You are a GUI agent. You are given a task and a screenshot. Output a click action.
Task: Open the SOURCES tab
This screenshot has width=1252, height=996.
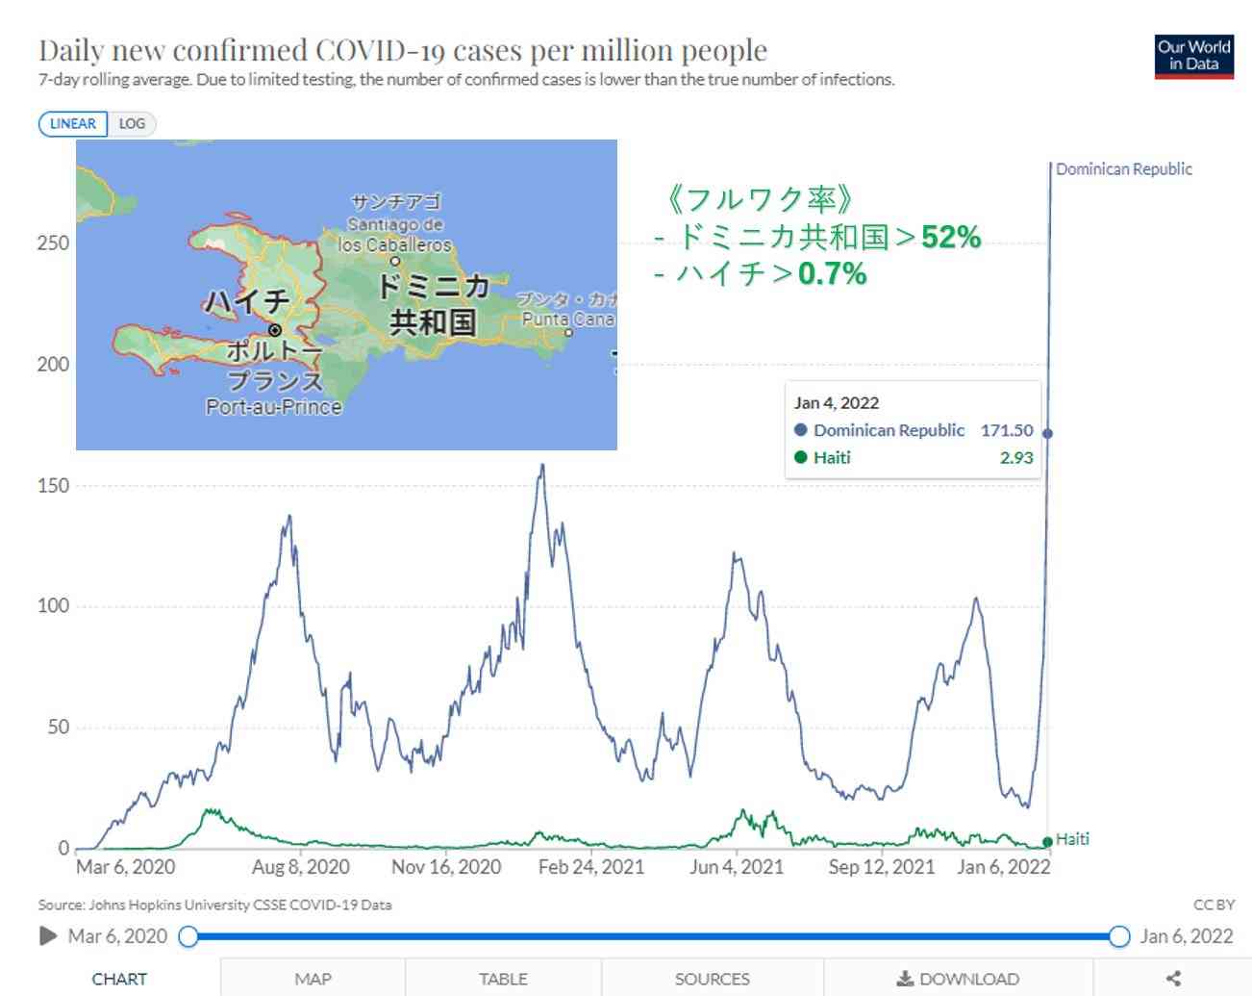712,979
